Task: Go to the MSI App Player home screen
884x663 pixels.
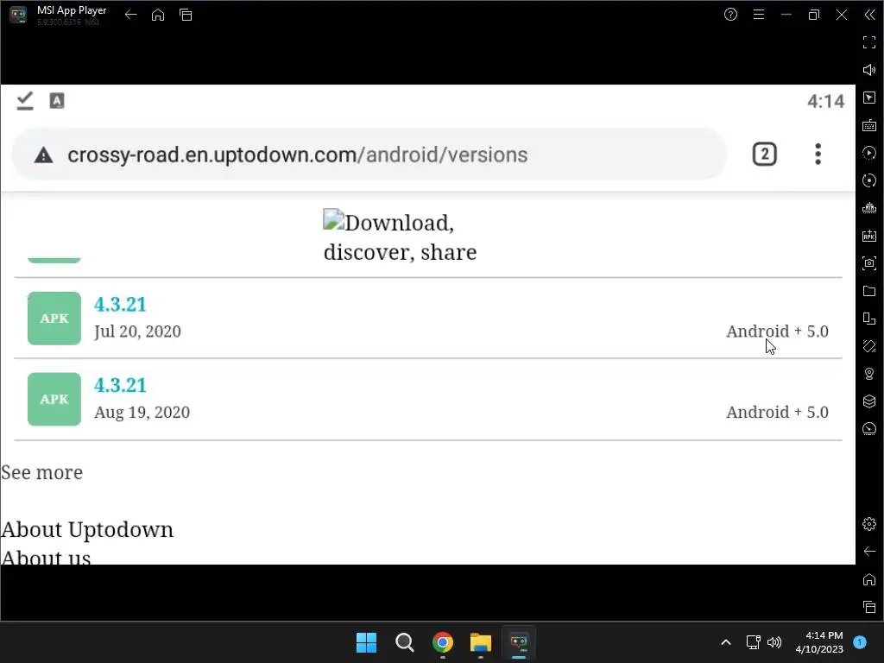Action: pyautogui.click(x=158, y=15)
